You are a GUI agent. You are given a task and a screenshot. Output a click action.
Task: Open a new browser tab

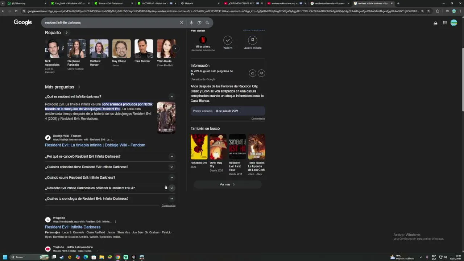coord(398,3)
